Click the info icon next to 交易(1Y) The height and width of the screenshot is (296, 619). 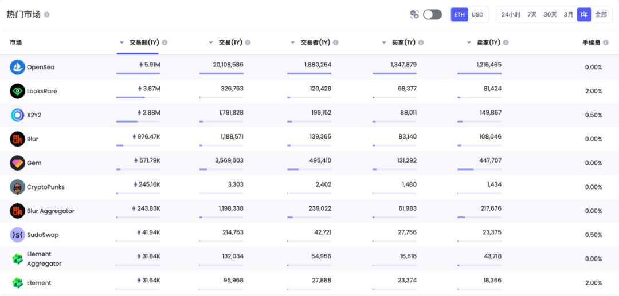248,42
